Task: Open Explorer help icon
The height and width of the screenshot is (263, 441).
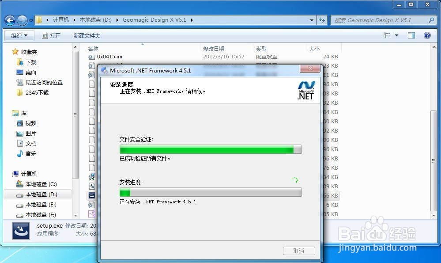Action: 427,35
